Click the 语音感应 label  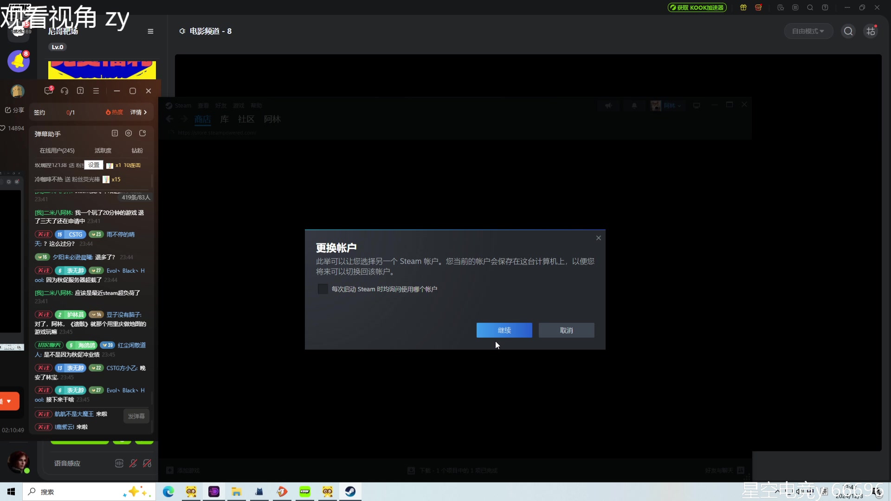coord(67,463)
